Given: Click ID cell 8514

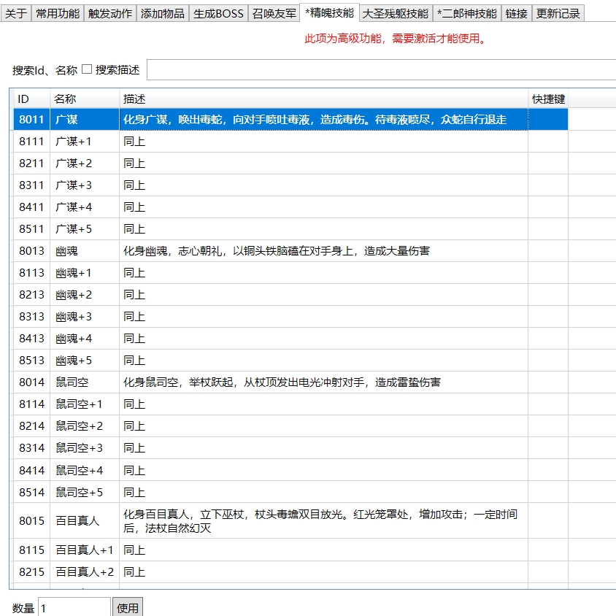Looking at the screenshot, I should click(32, 492).
